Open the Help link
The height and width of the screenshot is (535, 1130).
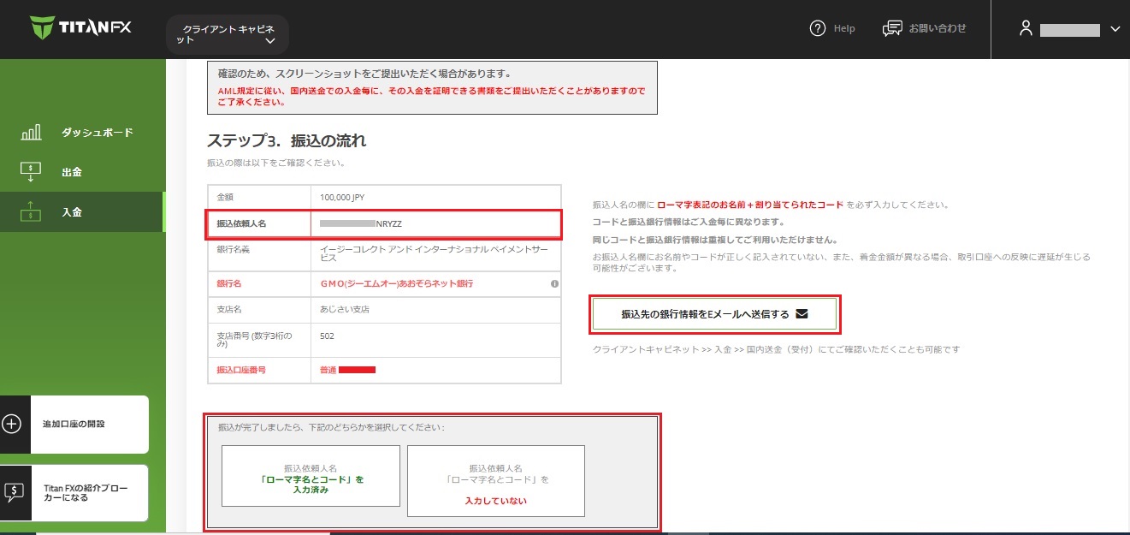coord(844,28)
